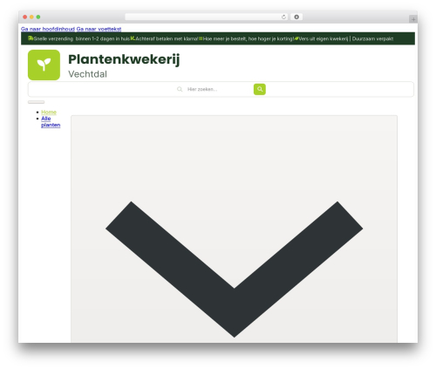Image resolution: width=436 pixels, height=369 pixels.
Task: Click the delivery truck icon in banner
Action: pyautogui.click(x=31, y=38)
